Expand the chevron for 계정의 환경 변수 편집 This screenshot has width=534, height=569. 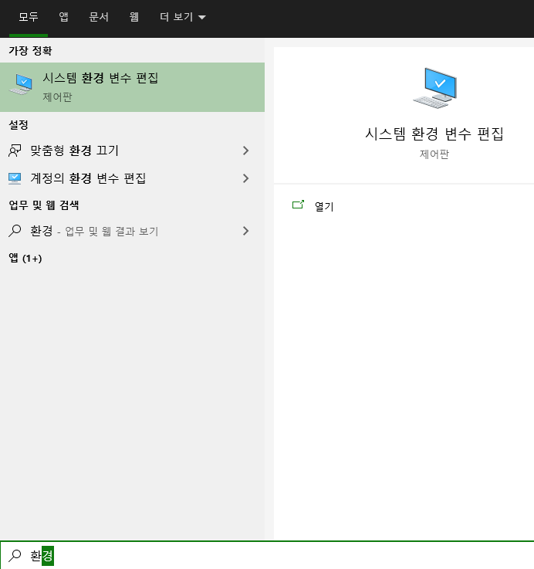245,178
